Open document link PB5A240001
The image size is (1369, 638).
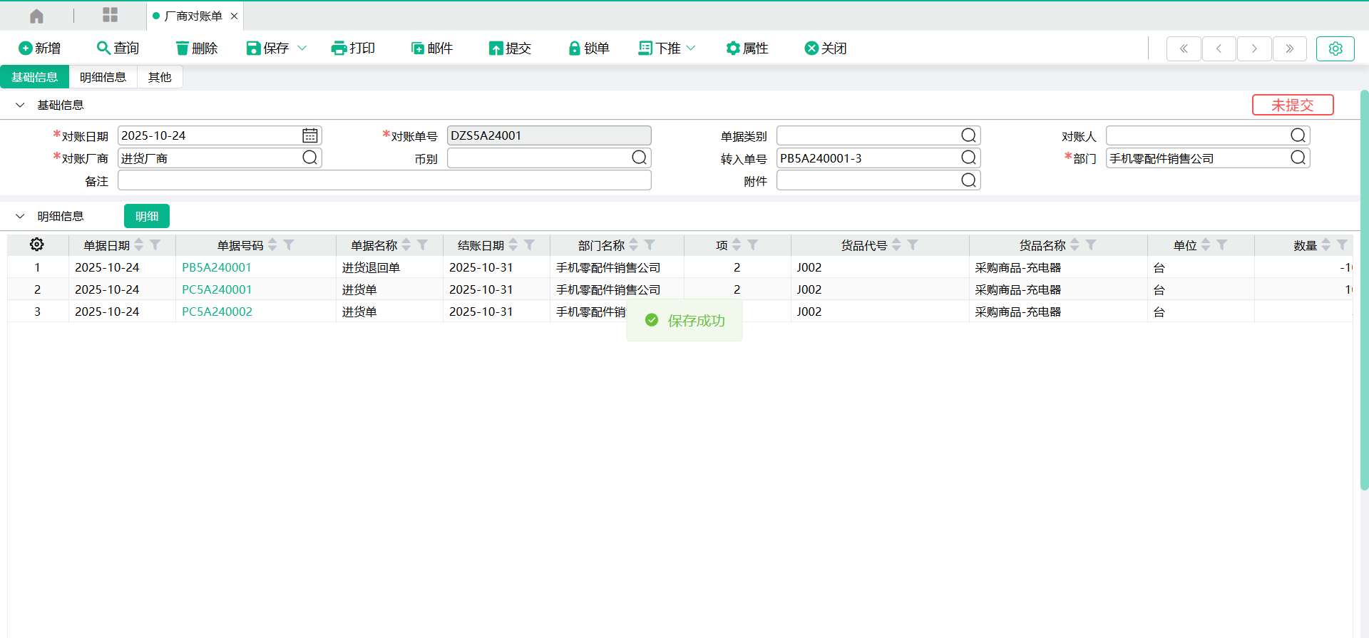click(217, 267)
